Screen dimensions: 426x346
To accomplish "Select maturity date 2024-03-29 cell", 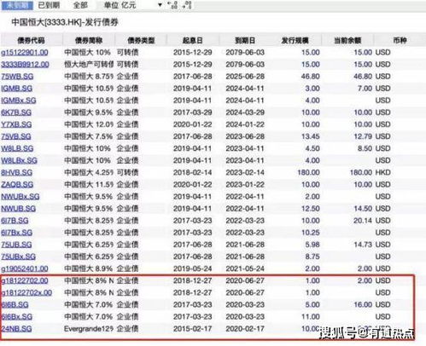I will coord(245,112).
